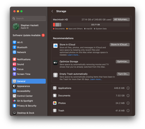Show info for Photos storage
The height and width of the screenshot is (129, 145).
128,103
